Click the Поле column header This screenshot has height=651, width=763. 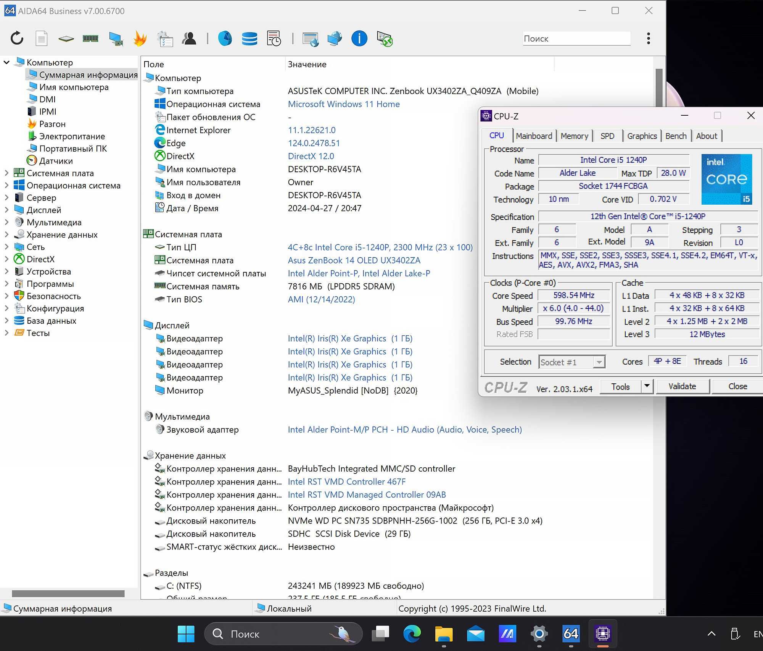point(213,64)
